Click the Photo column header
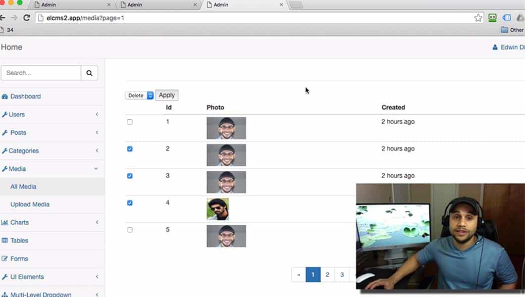525x297 pixels. (x=215, y=107)
